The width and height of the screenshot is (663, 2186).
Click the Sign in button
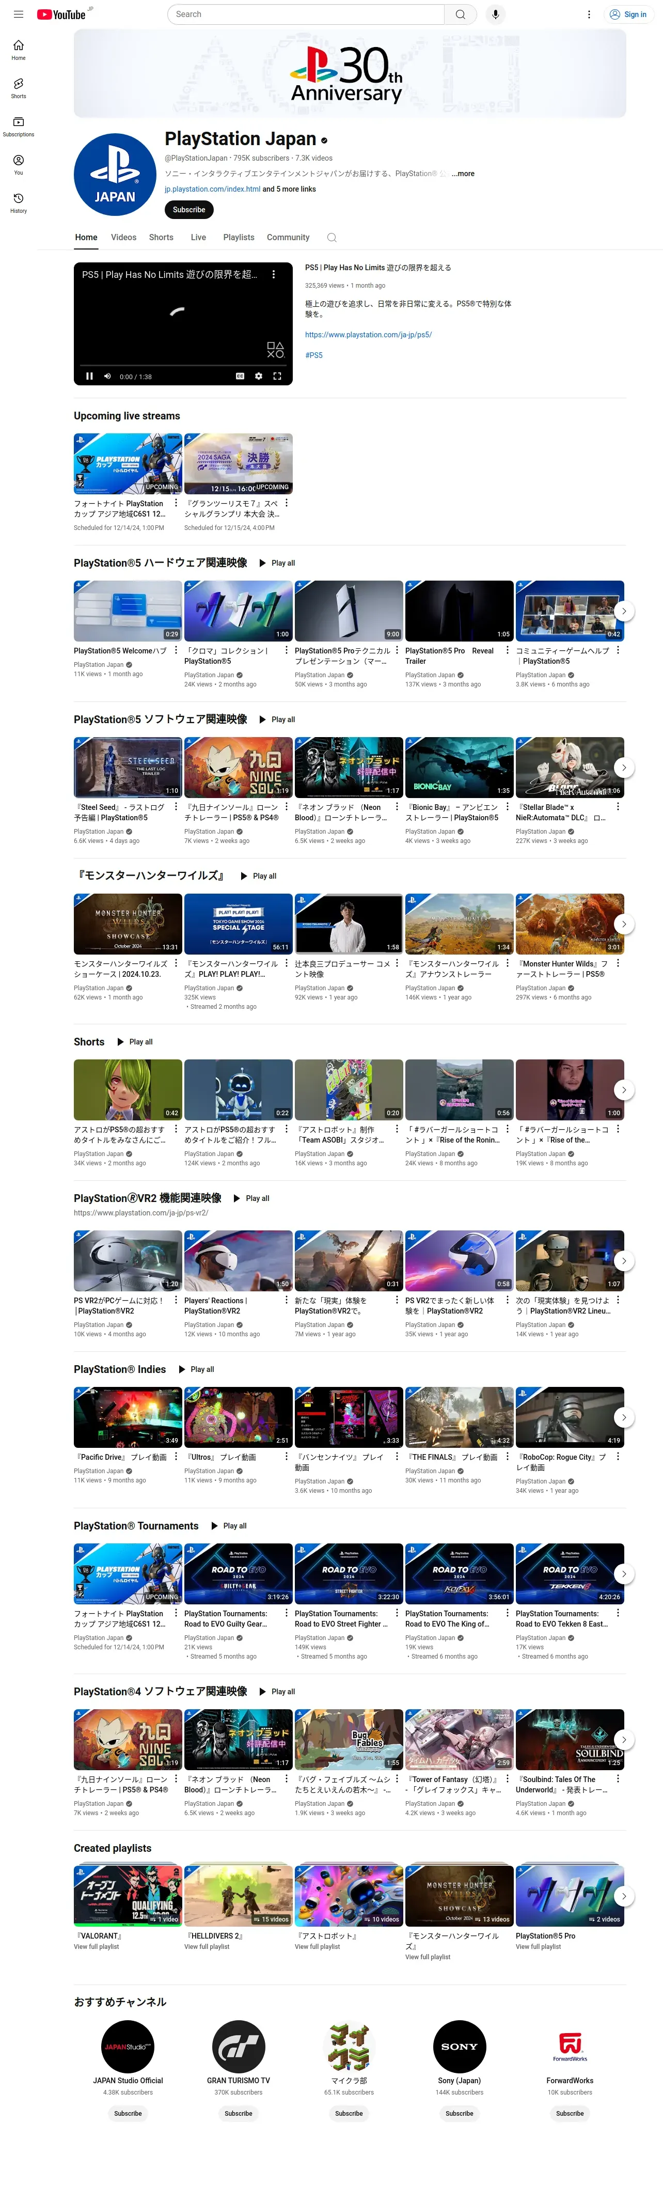[627, 14]
